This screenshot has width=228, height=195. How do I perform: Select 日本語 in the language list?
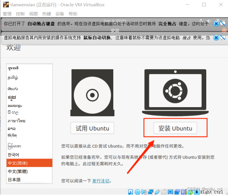[29, 180]
